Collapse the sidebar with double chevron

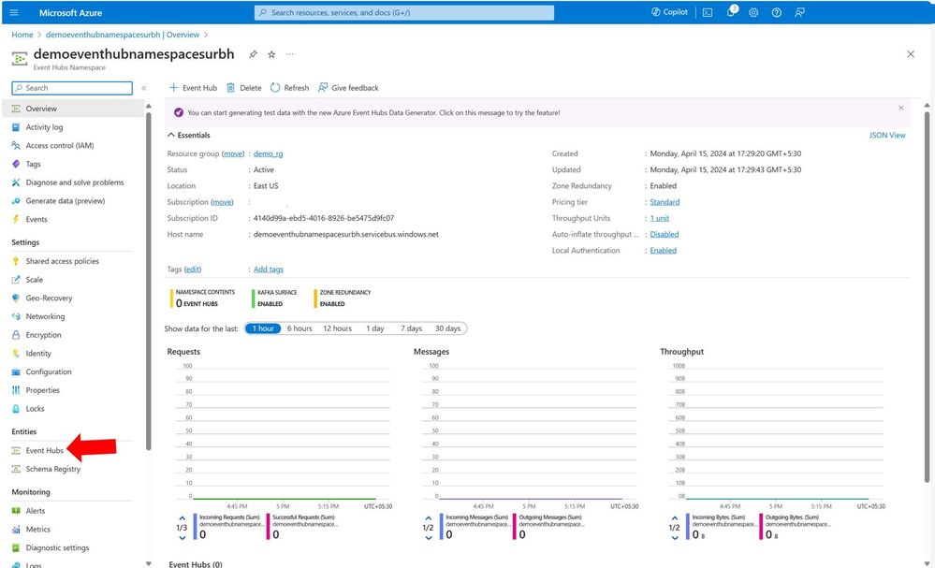[144, 88]
